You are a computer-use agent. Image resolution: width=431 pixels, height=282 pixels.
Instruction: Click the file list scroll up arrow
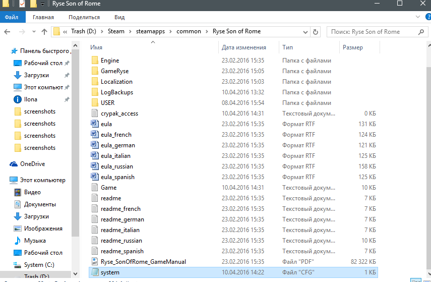(x=428, y=46)
